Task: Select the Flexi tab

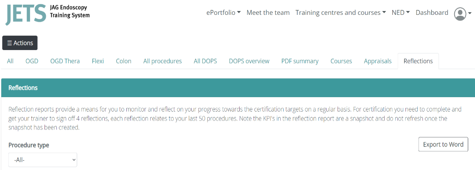Action: click(98, 61)
